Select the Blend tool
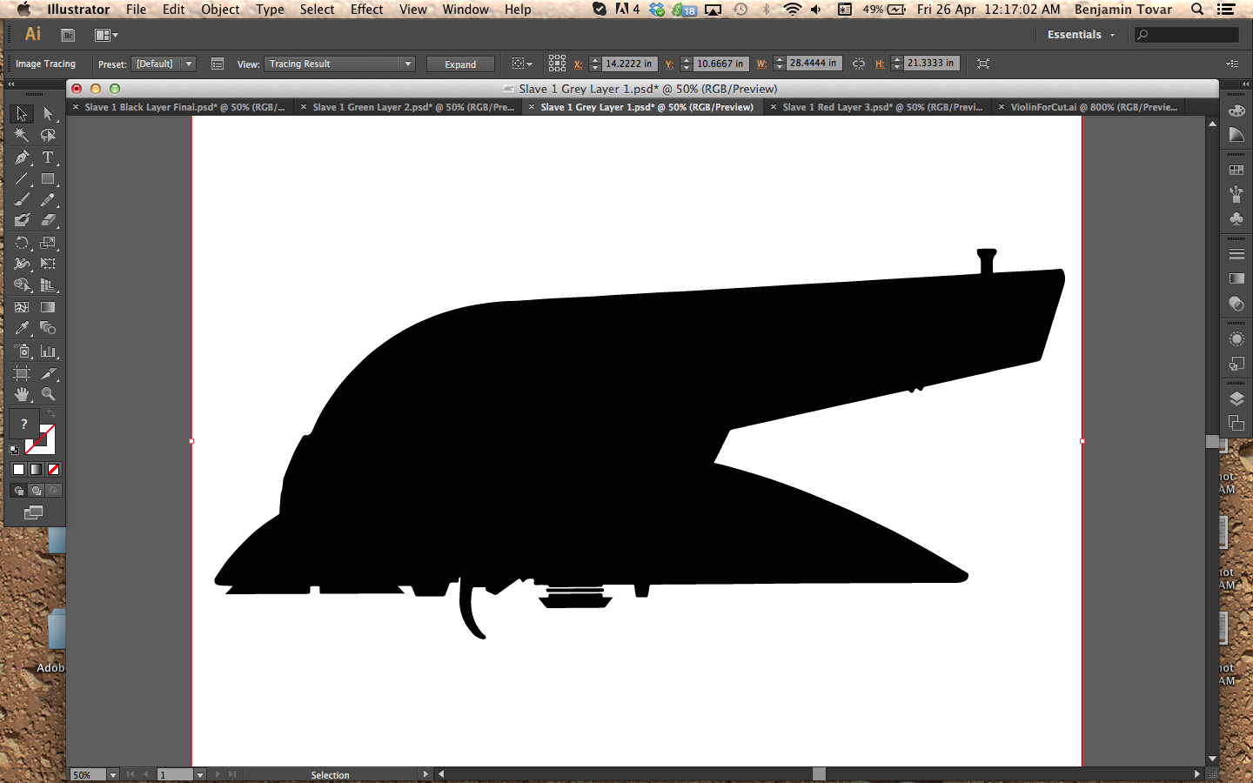This screenshot has width=1253, height=783. 48,328
